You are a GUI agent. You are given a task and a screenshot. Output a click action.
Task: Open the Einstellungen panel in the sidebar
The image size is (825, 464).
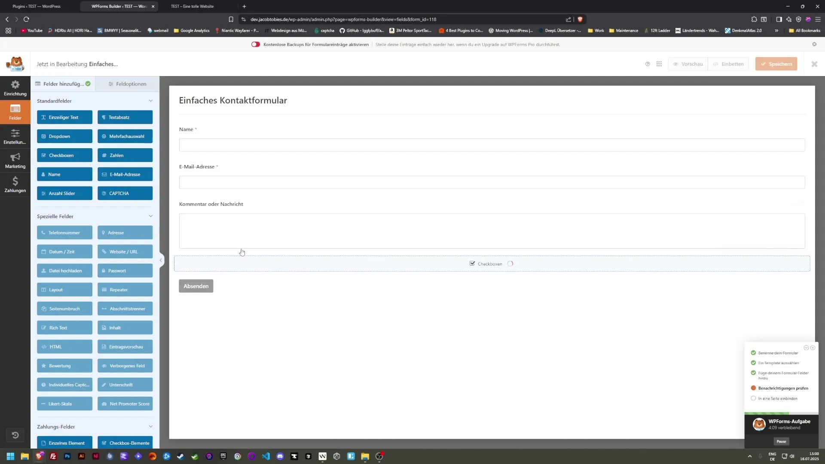coord(15,137)
